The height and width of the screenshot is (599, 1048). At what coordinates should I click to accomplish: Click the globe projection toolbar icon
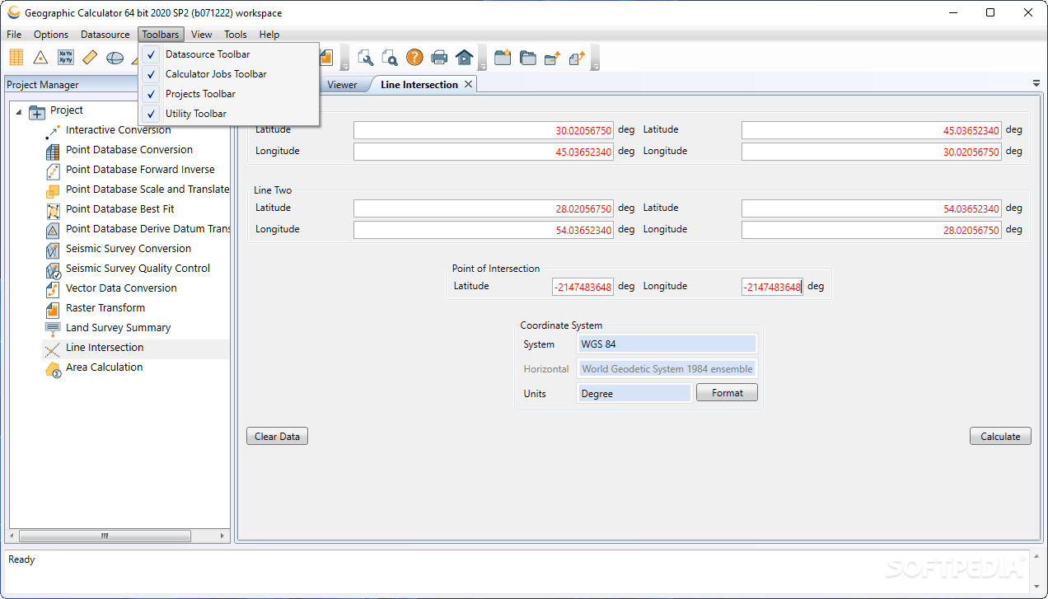[x=113, y=57]
